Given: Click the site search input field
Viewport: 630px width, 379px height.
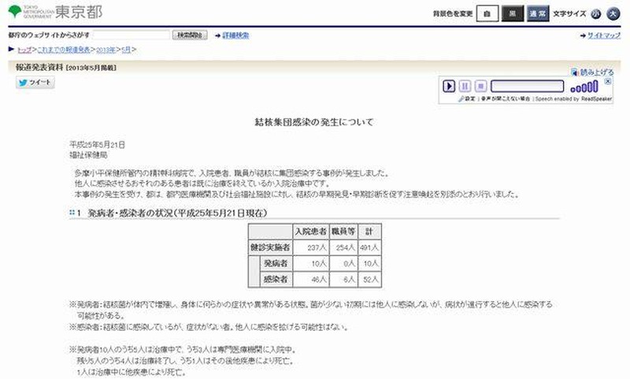Looking at the screenshot, I should (x=131, y=35).
